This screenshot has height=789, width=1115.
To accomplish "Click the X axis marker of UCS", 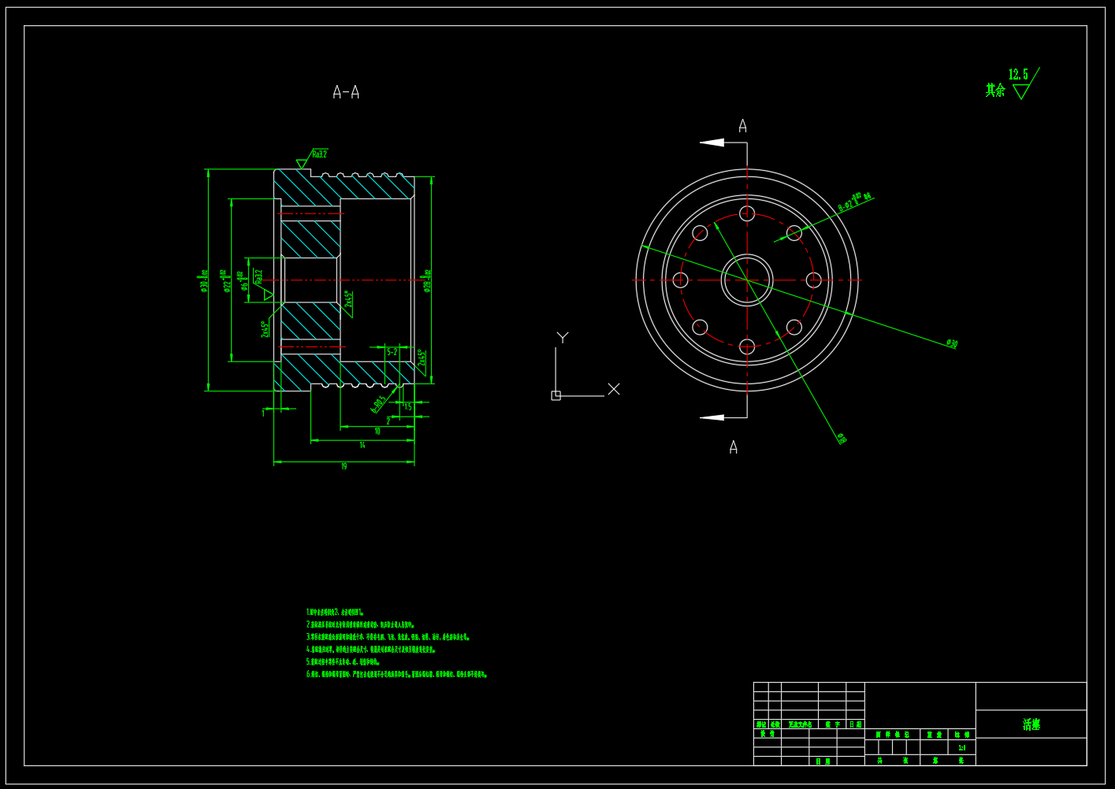I will tap(614, 389).
